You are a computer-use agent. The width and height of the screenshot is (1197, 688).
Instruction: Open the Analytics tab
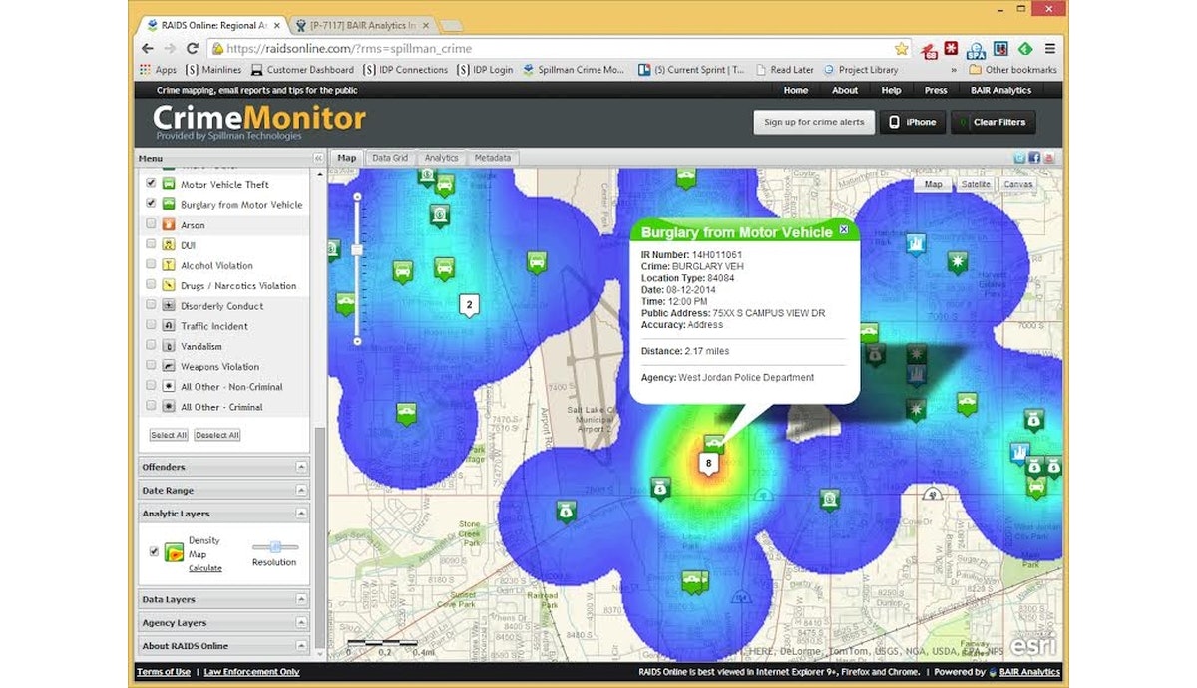[x=441, y=158]
